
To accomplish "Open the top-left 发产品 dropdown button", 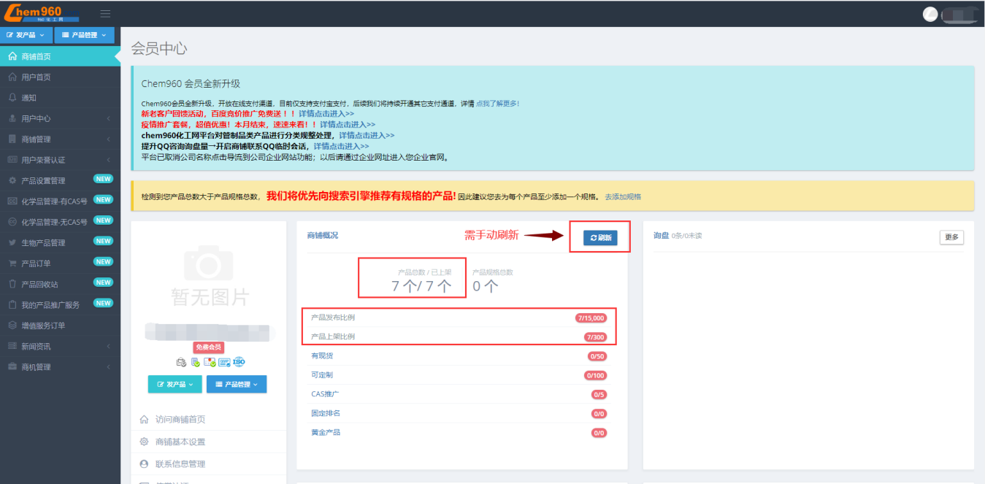I will pos(26,35).
